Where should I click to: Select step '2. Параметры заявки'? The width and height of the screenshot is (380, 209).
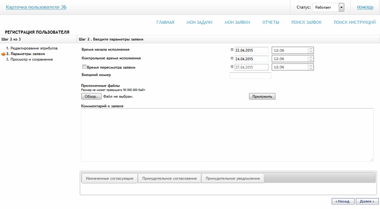[x=25, y=54]
